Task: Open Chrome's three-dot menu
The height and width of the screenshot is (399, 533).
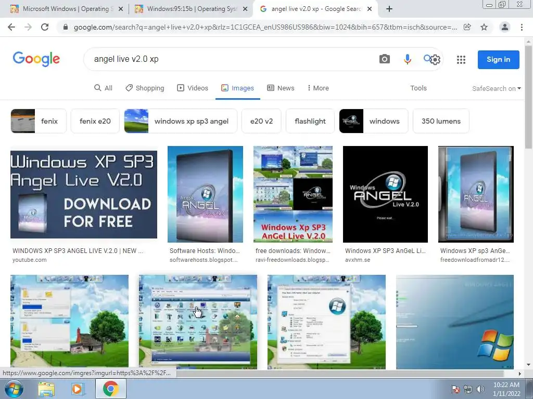Action: click(522, 27)
